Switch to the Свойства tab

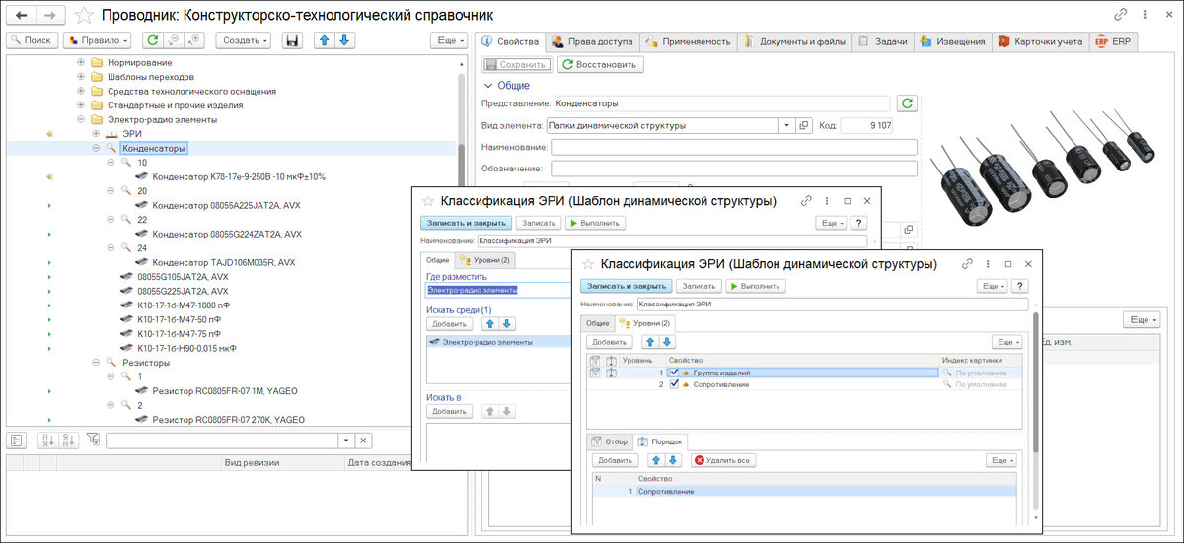(x=509, y=41)
